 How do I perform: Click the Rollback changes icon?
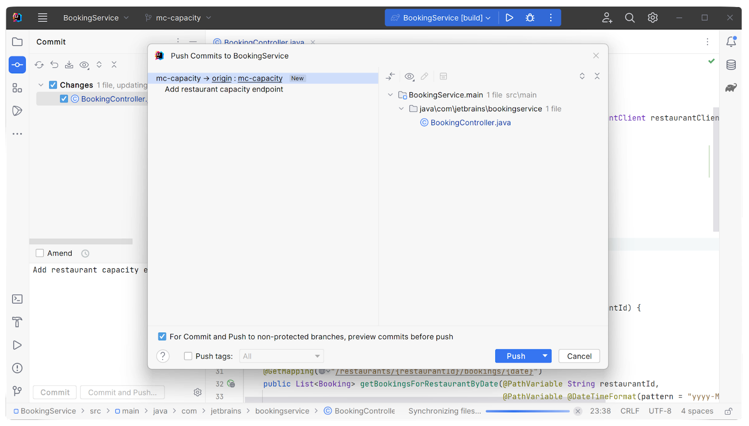pos(54,65)
